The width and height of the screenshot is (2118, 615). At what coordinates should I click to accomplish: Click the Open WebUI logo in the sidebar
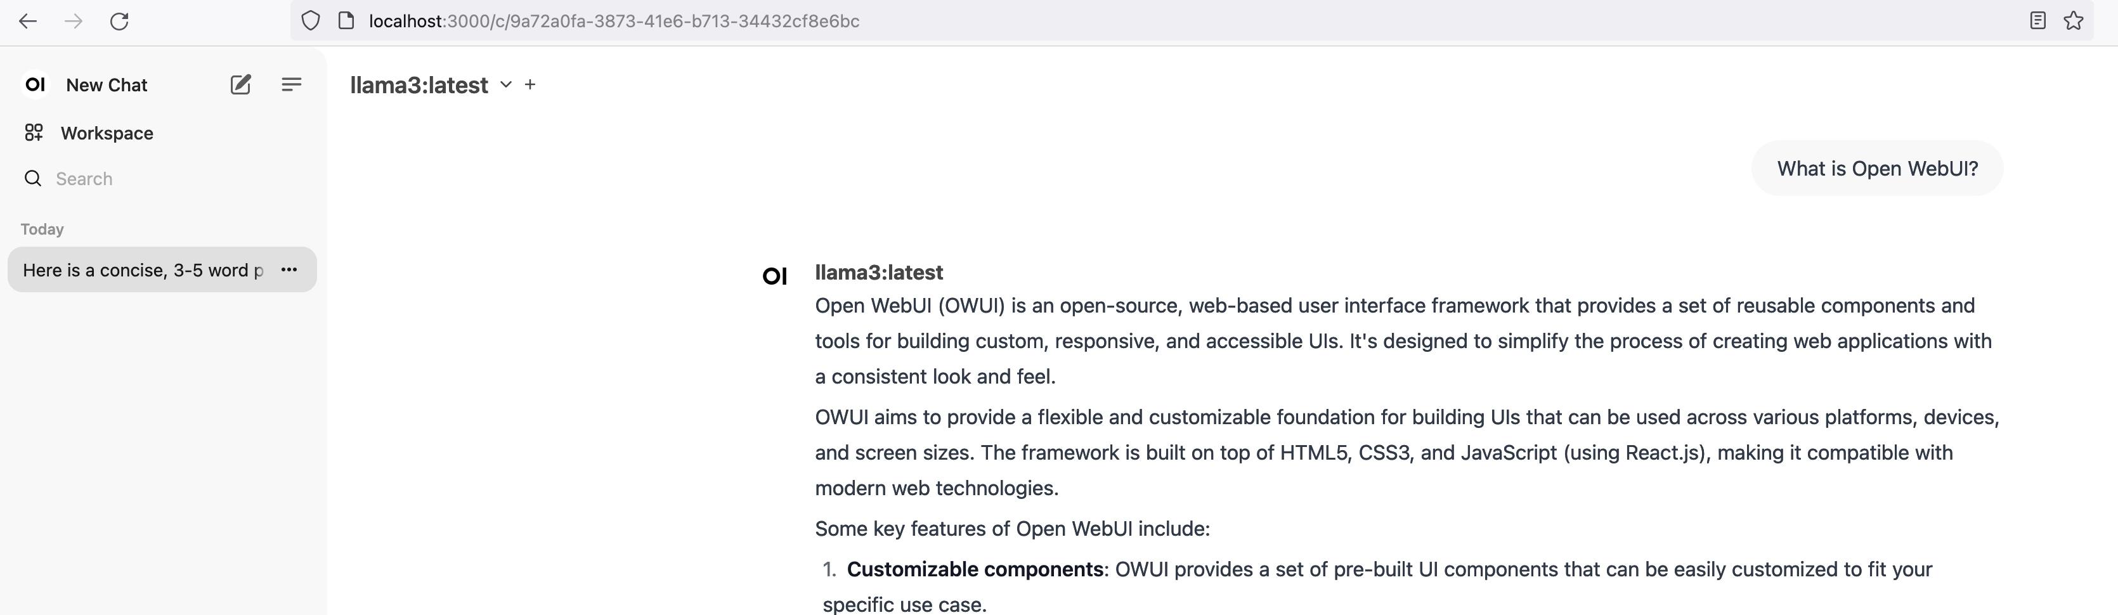coord(36,85)
